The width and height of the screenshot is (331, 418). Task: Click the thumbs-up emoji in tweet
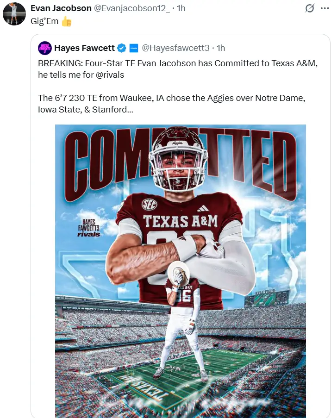[x=67, y=21]
